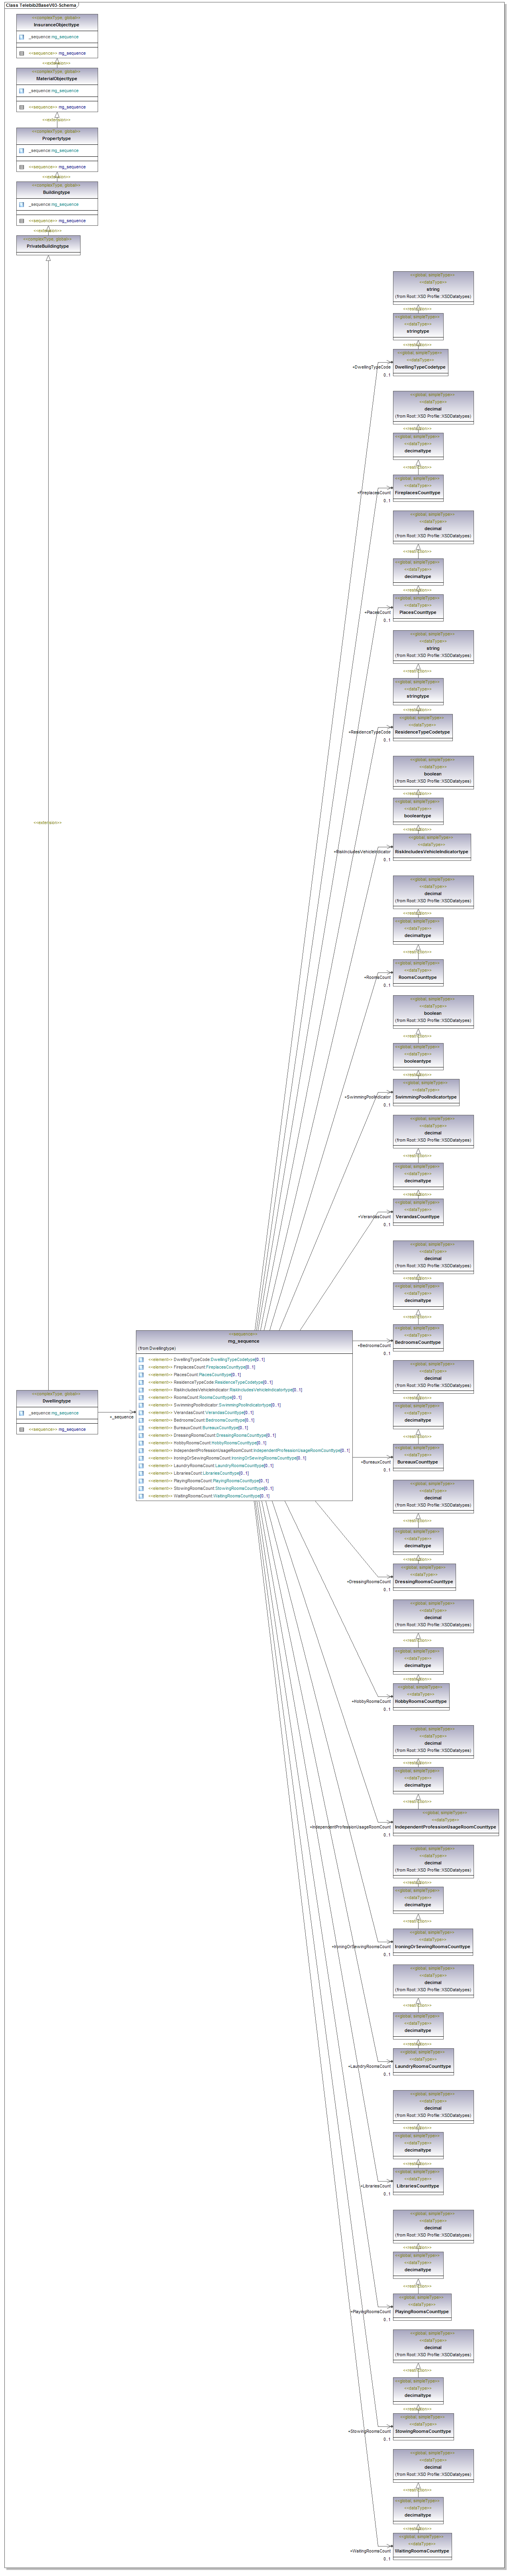The width and height of the screenshot is (515, 2576).
Task: Select the +_sequence association label near Dwellingtype
Action: (121, 1417)
